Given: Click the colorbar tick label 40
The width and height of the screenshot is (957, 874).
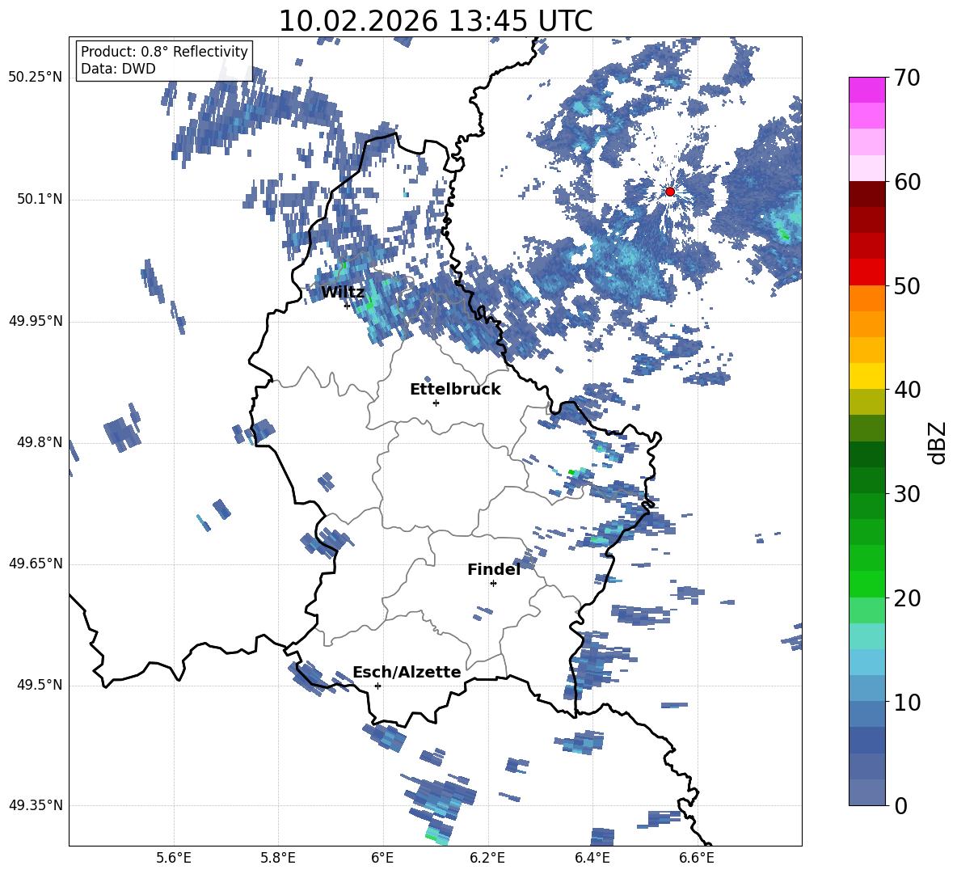Looking at the screenshot, I should (x=906, y=390).
